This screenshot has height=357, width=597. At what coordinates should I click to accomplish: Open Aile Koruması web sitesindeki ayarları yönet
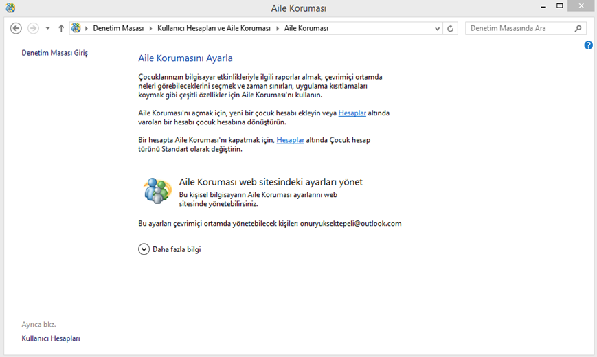271,182
